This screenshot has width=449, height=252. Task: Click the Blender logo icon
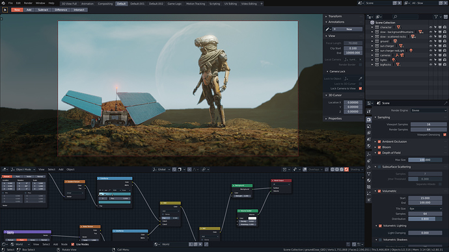[3, 3]
